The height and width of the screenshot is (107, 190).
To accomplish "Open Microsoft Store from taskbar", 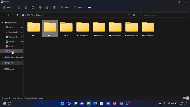I will point(102,103).
